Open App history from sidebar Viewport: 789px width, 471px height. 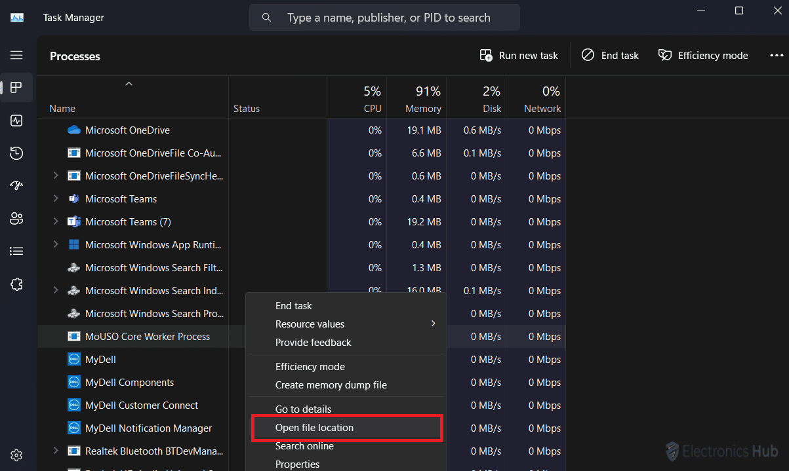[16, 153]
